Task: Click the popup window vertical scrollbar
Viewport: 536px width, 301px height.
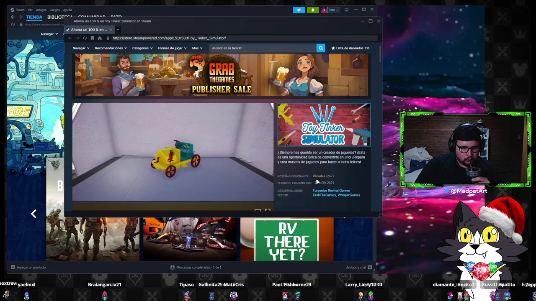Action: tap(380, 54)
